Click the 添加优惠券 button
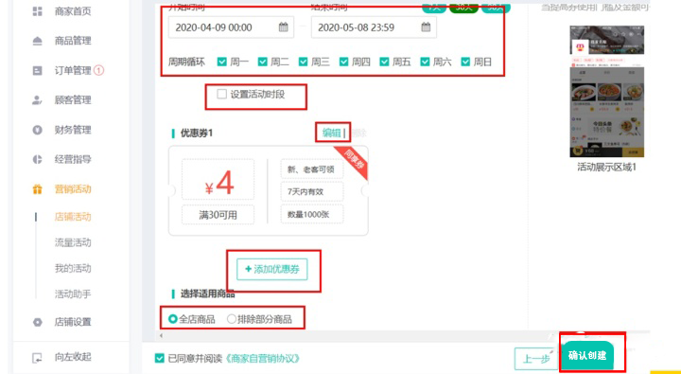This screenshot has height=374, width=681. pyautogui.click(x=271, y=269)
